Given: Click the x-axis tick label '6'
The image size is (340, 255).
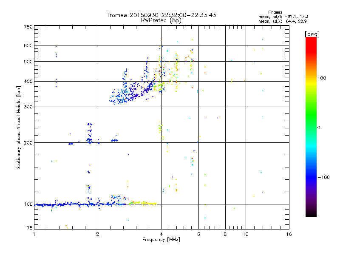Looking at the screenshot, I should click(198, 234).
